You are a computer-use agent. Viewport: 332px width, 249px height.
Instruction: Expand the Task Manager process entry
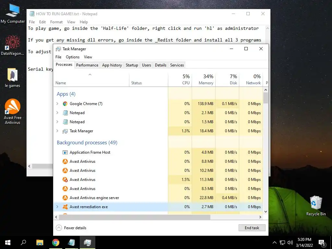pos(57,131)
